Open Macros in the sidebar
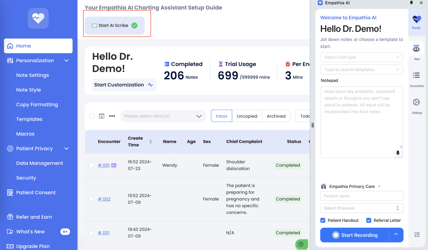The image size is (428, 250). point(25,134)
